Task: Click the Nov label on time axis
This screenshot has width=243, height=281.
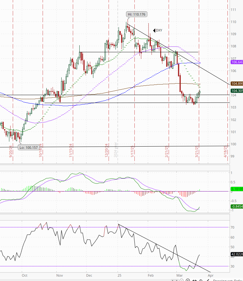Action: 59,275
